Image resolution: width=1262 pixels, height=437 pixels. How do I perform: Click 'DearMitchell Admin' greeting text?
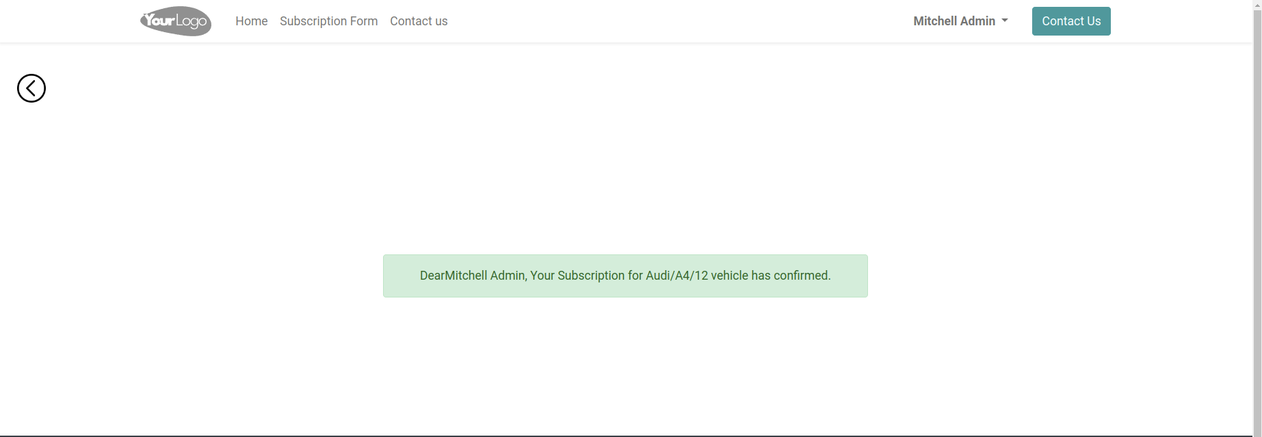473,276
